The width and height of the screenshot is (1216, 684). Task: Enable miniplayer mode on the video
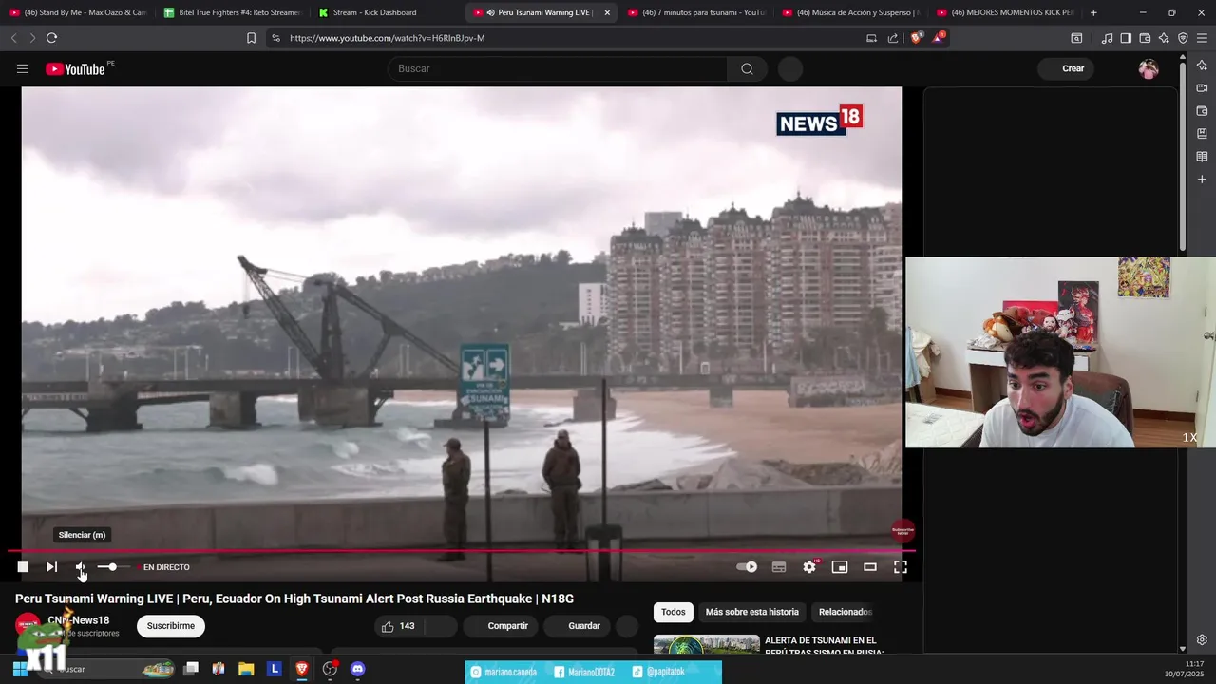click(x=840, y=567)
